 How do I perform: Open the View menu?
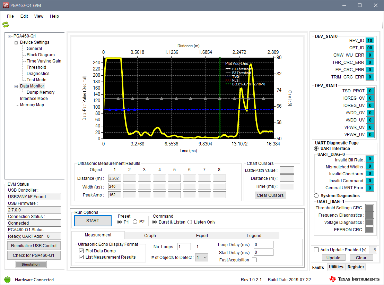39,16
